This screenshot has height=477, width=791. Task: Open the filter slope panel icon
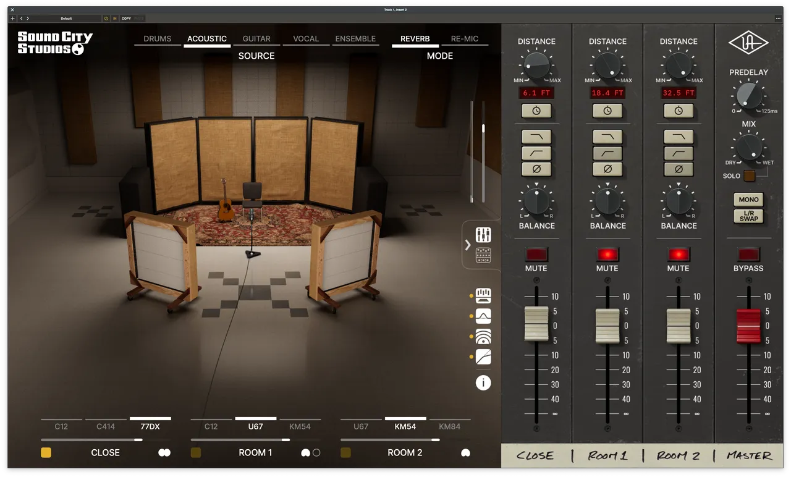coord(483,357)
